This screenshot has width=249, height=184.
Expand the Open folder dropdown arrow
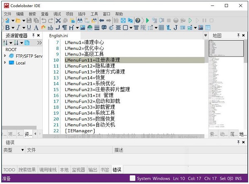(24, 20)
